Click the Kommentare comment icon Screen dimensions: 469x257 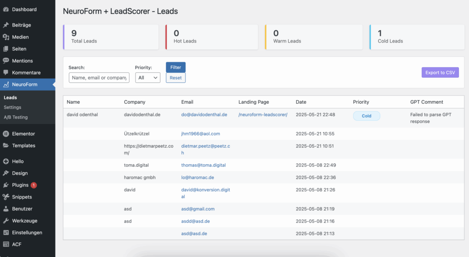click(5, 73)
